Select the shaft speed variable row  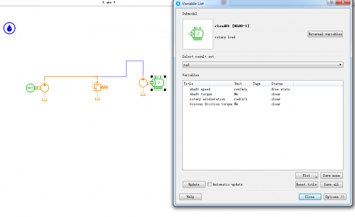click(x=263, y=89)
